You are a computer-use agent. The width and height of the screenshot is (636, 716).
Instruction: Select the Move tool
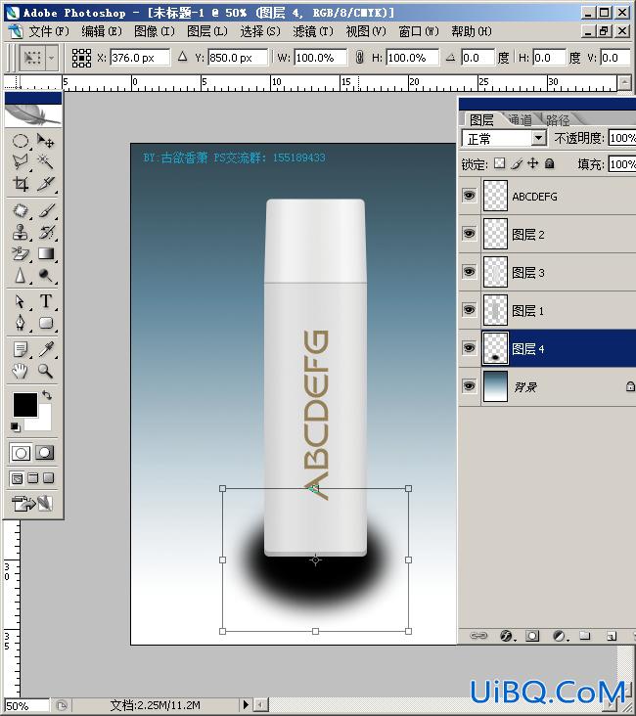tap(45, 141)
